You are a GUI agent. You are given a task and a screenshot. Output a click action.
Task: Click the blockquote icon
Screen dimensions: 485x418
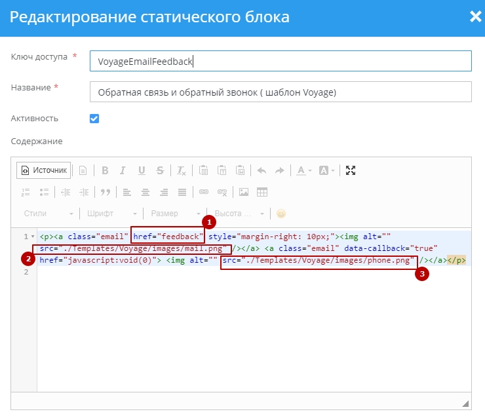tap(105, 192)
